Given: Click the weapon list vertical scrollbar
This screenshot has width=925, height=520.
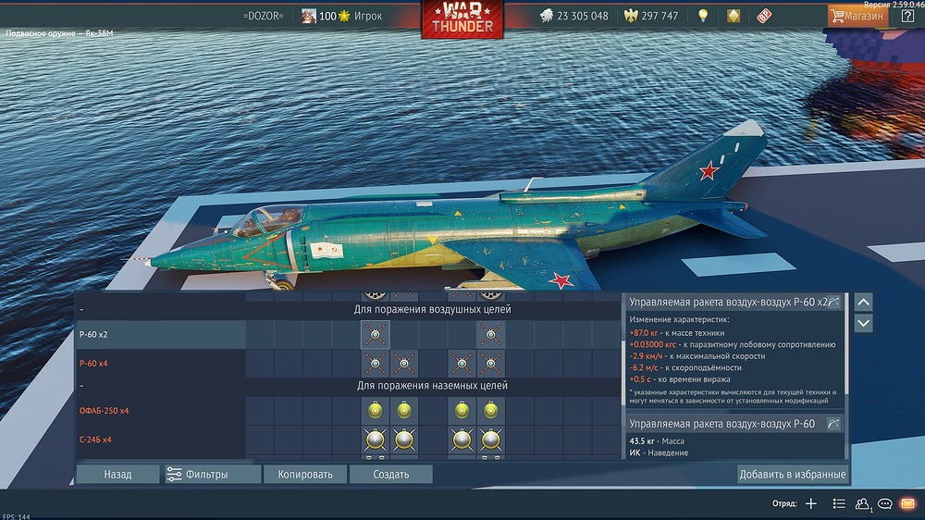Looking at the screenshot, I should coord(623,375).
